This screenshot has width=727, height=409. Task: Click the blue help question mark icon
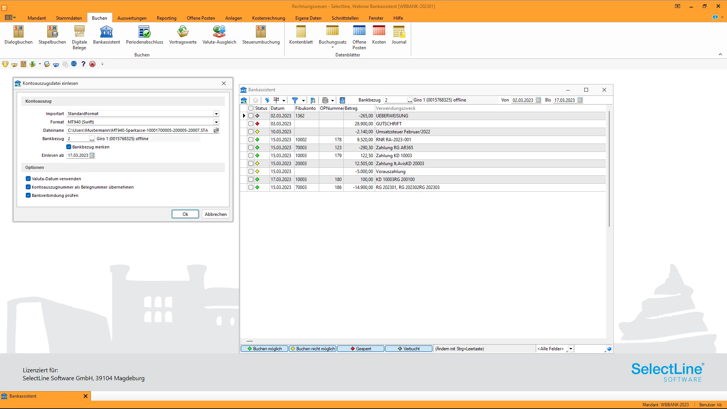pos(83,64)
